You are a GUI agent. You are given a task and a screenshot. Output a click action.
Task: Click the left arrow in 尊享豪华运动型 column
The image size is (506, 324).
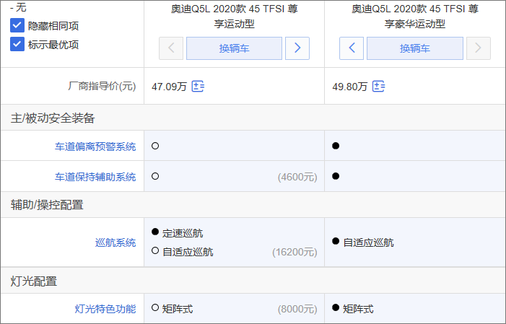click(x=352, y=48)
